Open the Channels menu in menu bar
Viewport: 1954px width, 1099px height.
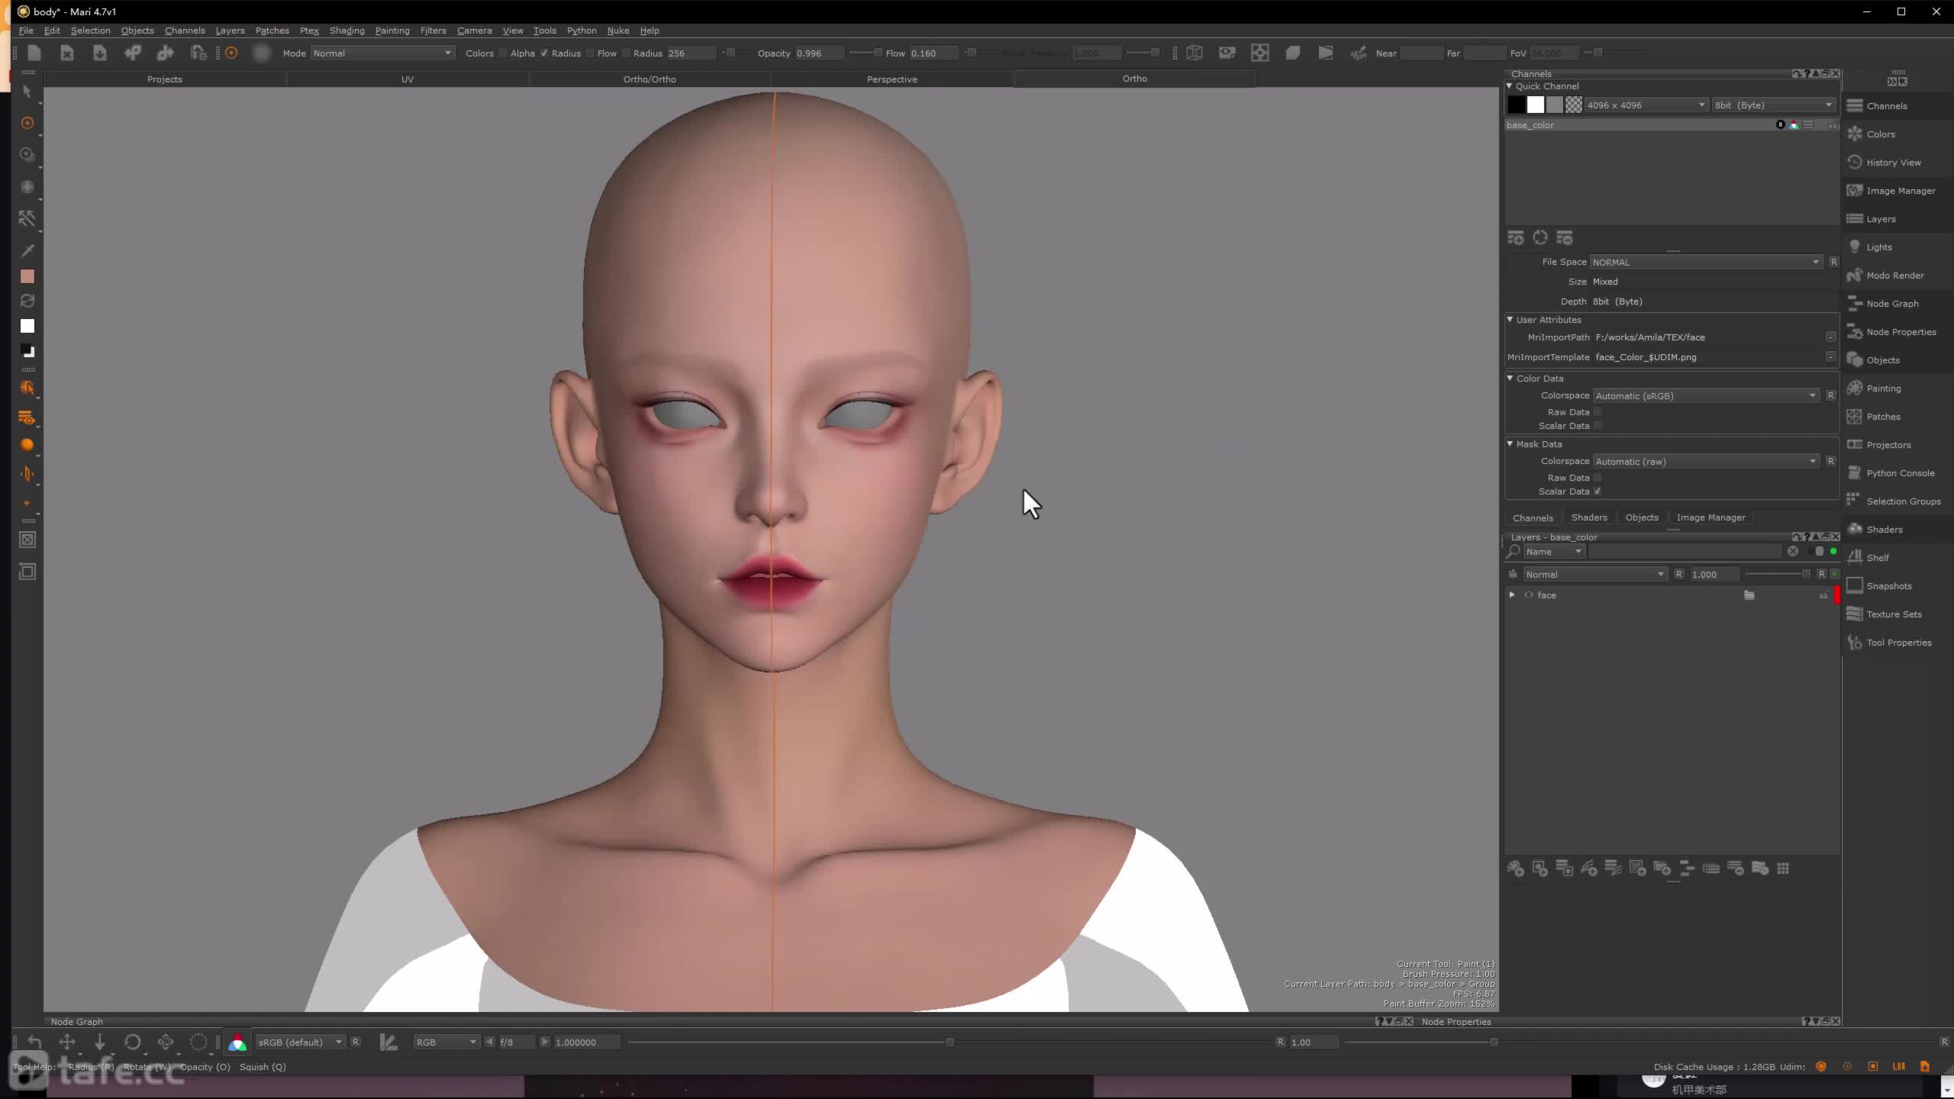185,31
